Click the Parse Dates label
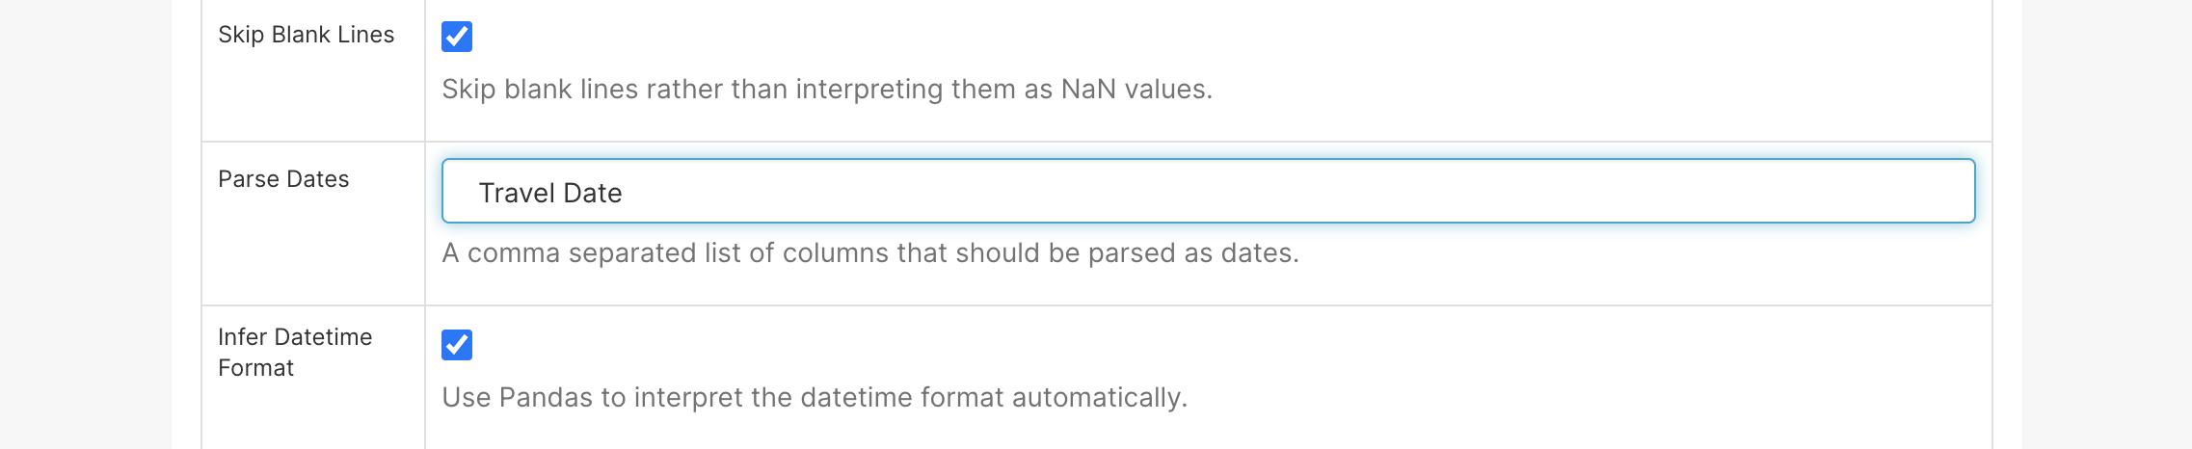2192x449 pixels. click(x=283, y=179)
